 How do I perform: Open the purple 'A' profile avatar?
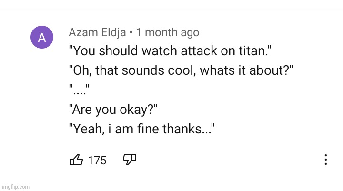point(42,37)
